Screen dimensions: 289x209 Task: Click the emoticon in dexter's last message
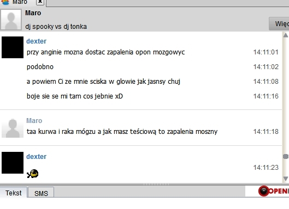(x=33, y=174)
